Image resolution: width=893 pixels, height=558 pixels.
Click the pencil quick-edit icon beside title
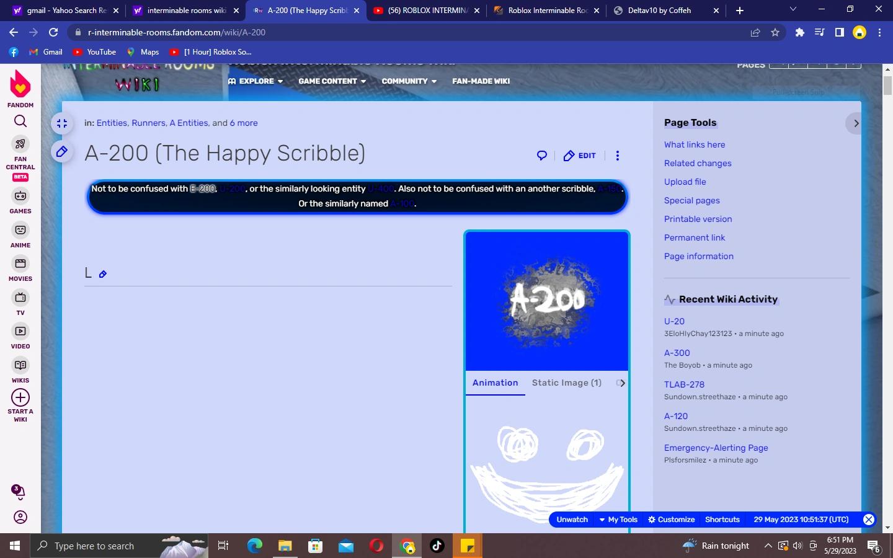(x=62, y=151)
